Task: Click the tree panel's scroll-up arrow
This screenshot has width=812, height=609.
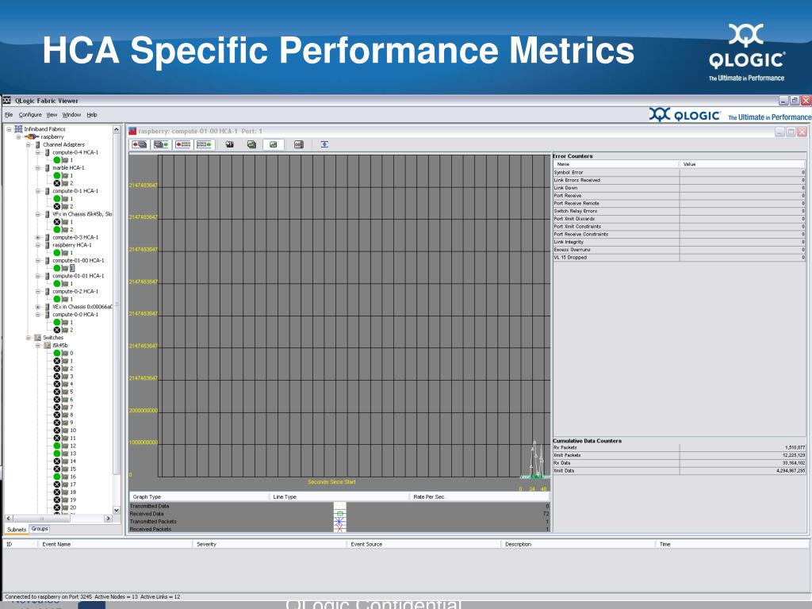Action: click(117, 129)
